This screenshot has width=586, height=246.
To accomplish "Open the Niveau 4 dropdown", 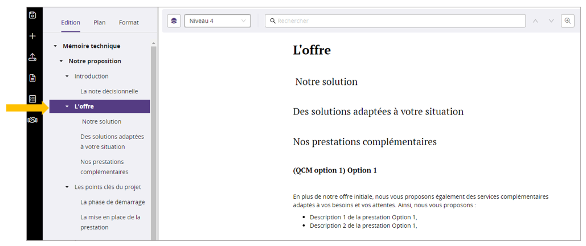I will [x=217, y=21].
